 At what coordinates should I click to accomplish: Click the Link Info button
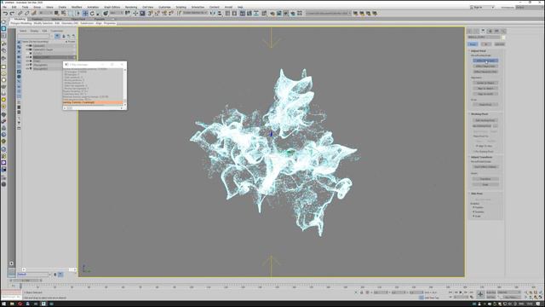(500, 44)
